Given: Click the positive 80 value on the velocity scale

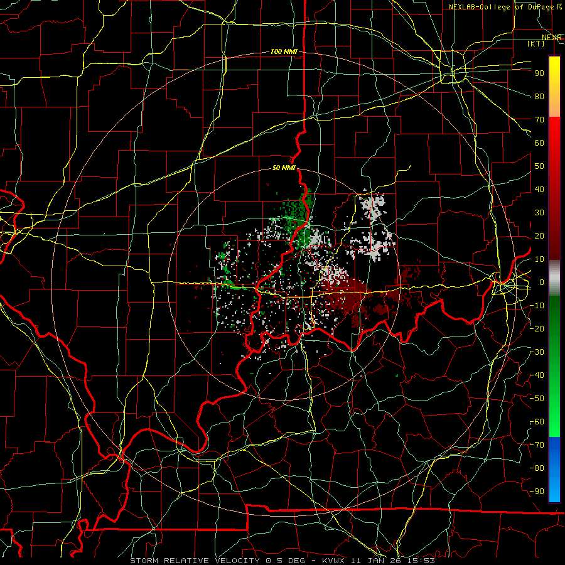Looking at the screenshot, I should tap(539, 96).
